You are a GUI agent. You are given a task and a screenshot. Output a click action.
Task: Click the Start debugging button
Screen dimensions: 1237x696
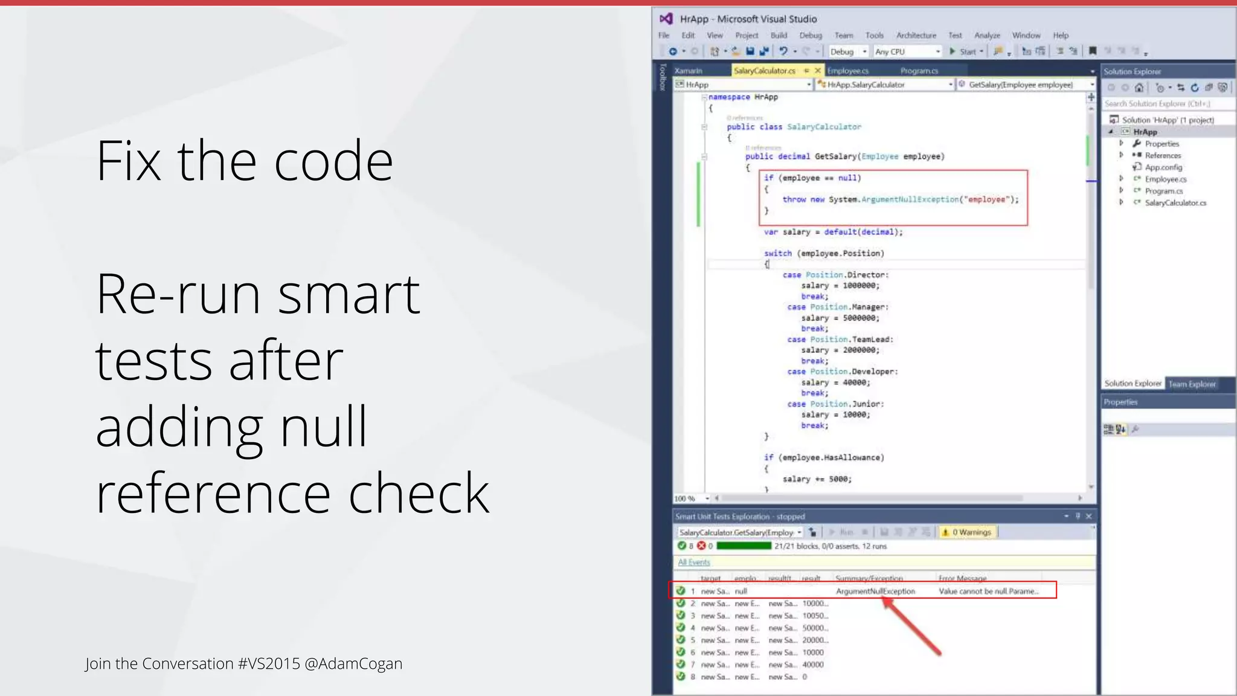tap(963, 52)
